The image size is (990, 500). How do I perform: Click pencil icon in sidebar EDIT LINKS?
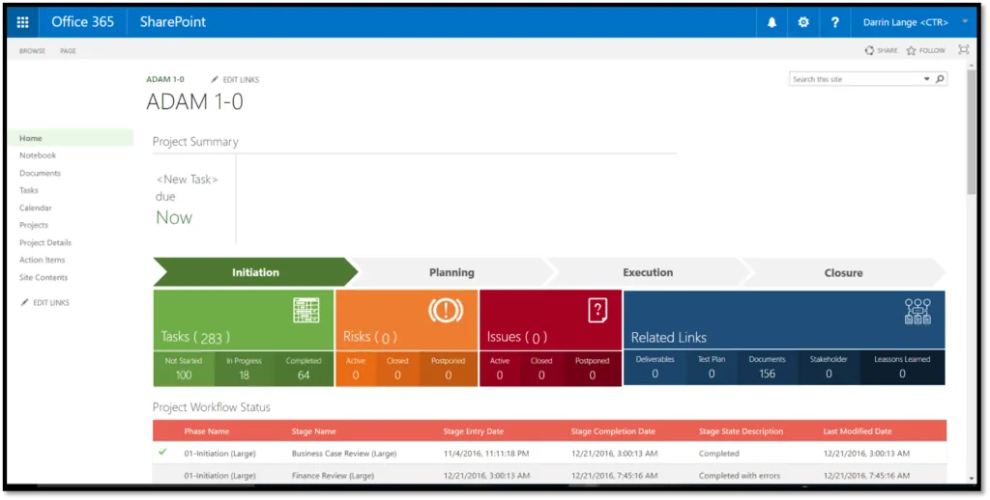coord(24,303)
